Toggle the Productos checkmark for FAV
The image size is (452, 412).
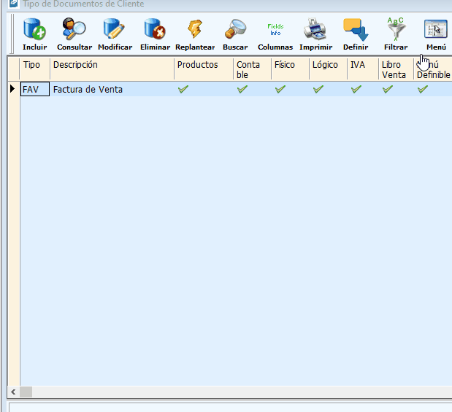click(183, 89)
